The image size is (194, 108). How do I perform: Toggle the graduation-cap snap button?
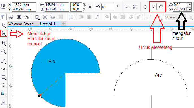coord(131,17)
